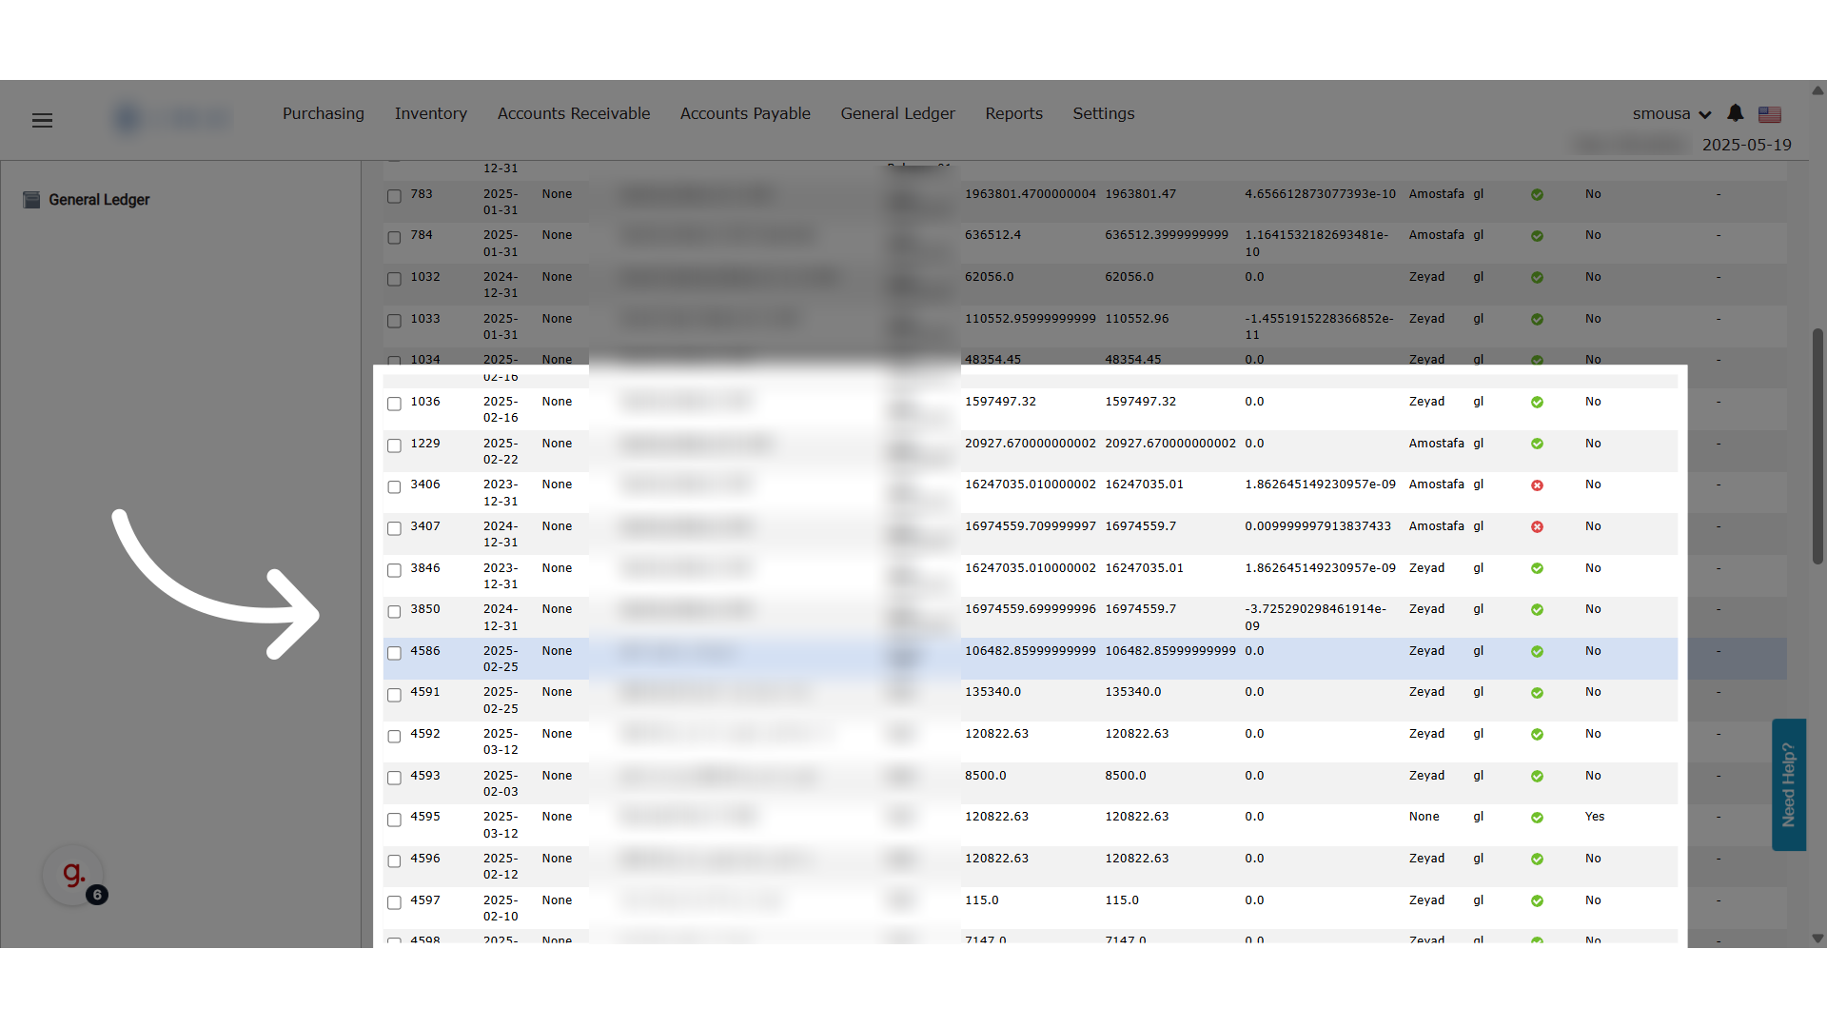Click entry number 3850

(x=425, y=609)
